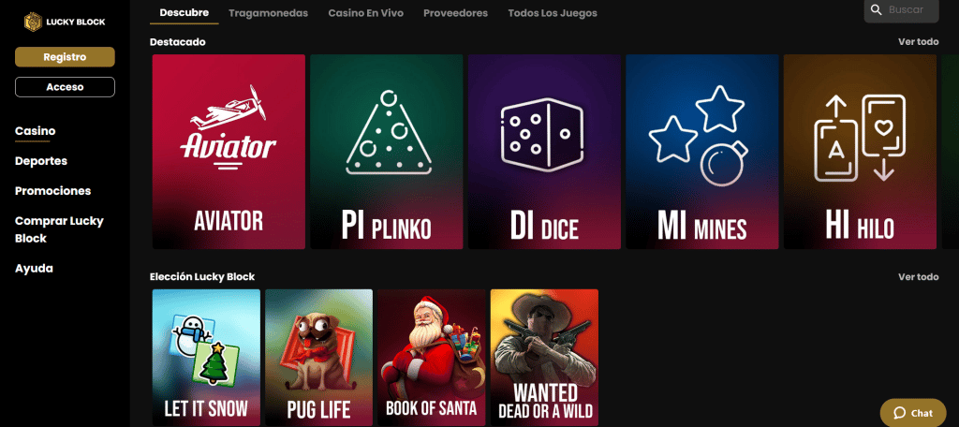Launch the Mines stars game tile
Image resolution: width=959 pixels, height=427 pixels.
tap(702, 152)
